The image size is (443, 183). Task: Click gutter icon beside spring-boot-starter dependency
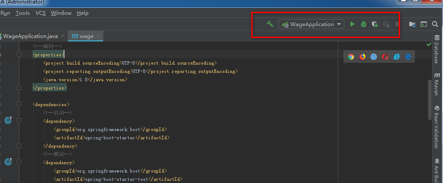8,120
